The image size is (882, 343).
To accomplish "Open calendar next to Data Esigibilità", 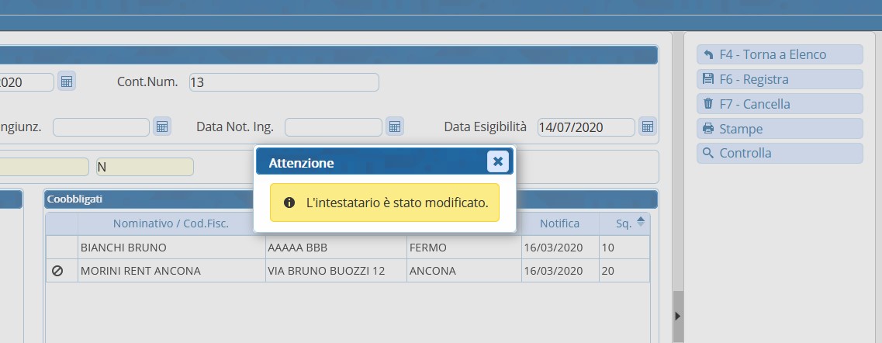I will click(648, 126).
